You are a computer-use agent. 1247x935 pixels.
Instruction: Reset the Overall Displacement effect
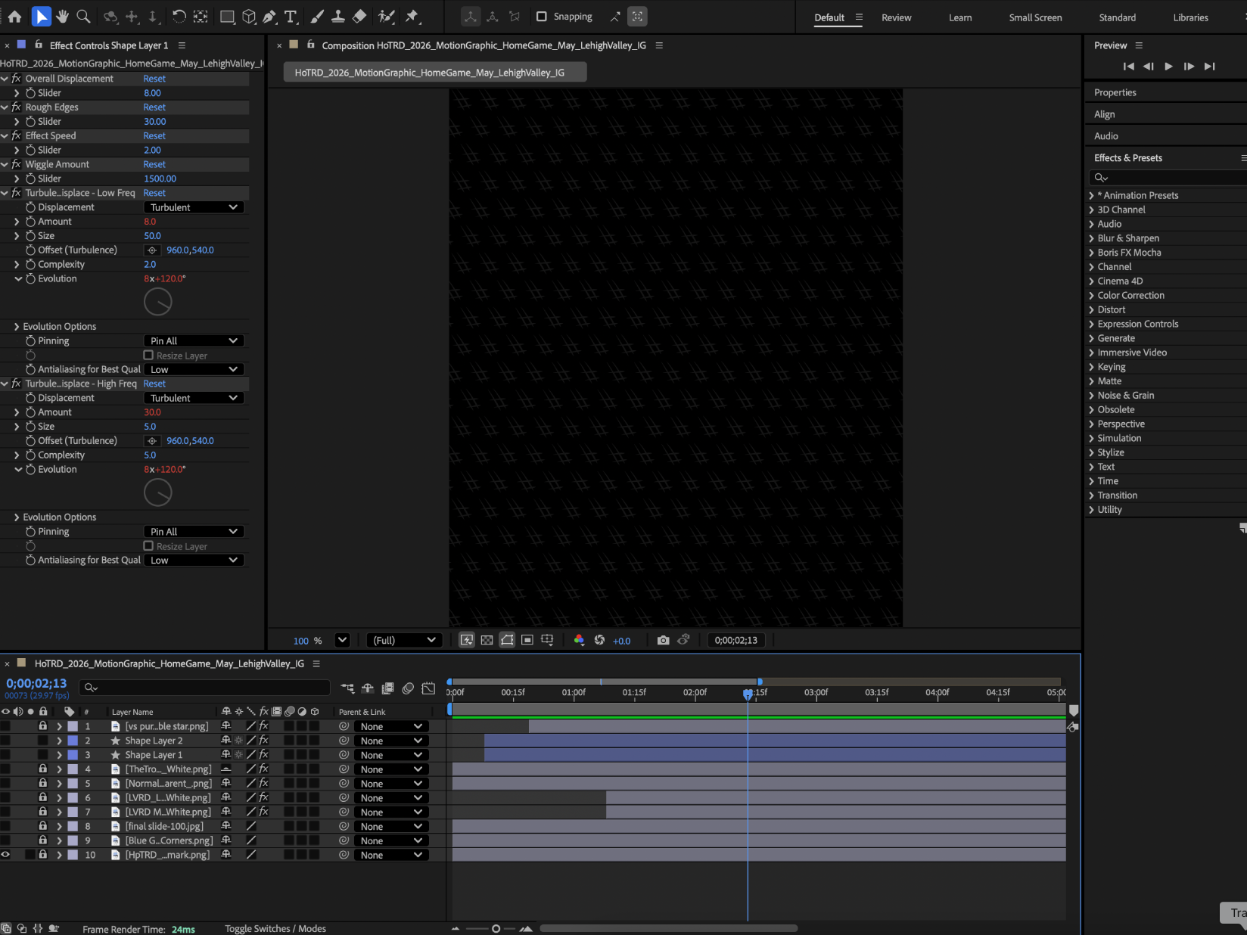(154, 79)
